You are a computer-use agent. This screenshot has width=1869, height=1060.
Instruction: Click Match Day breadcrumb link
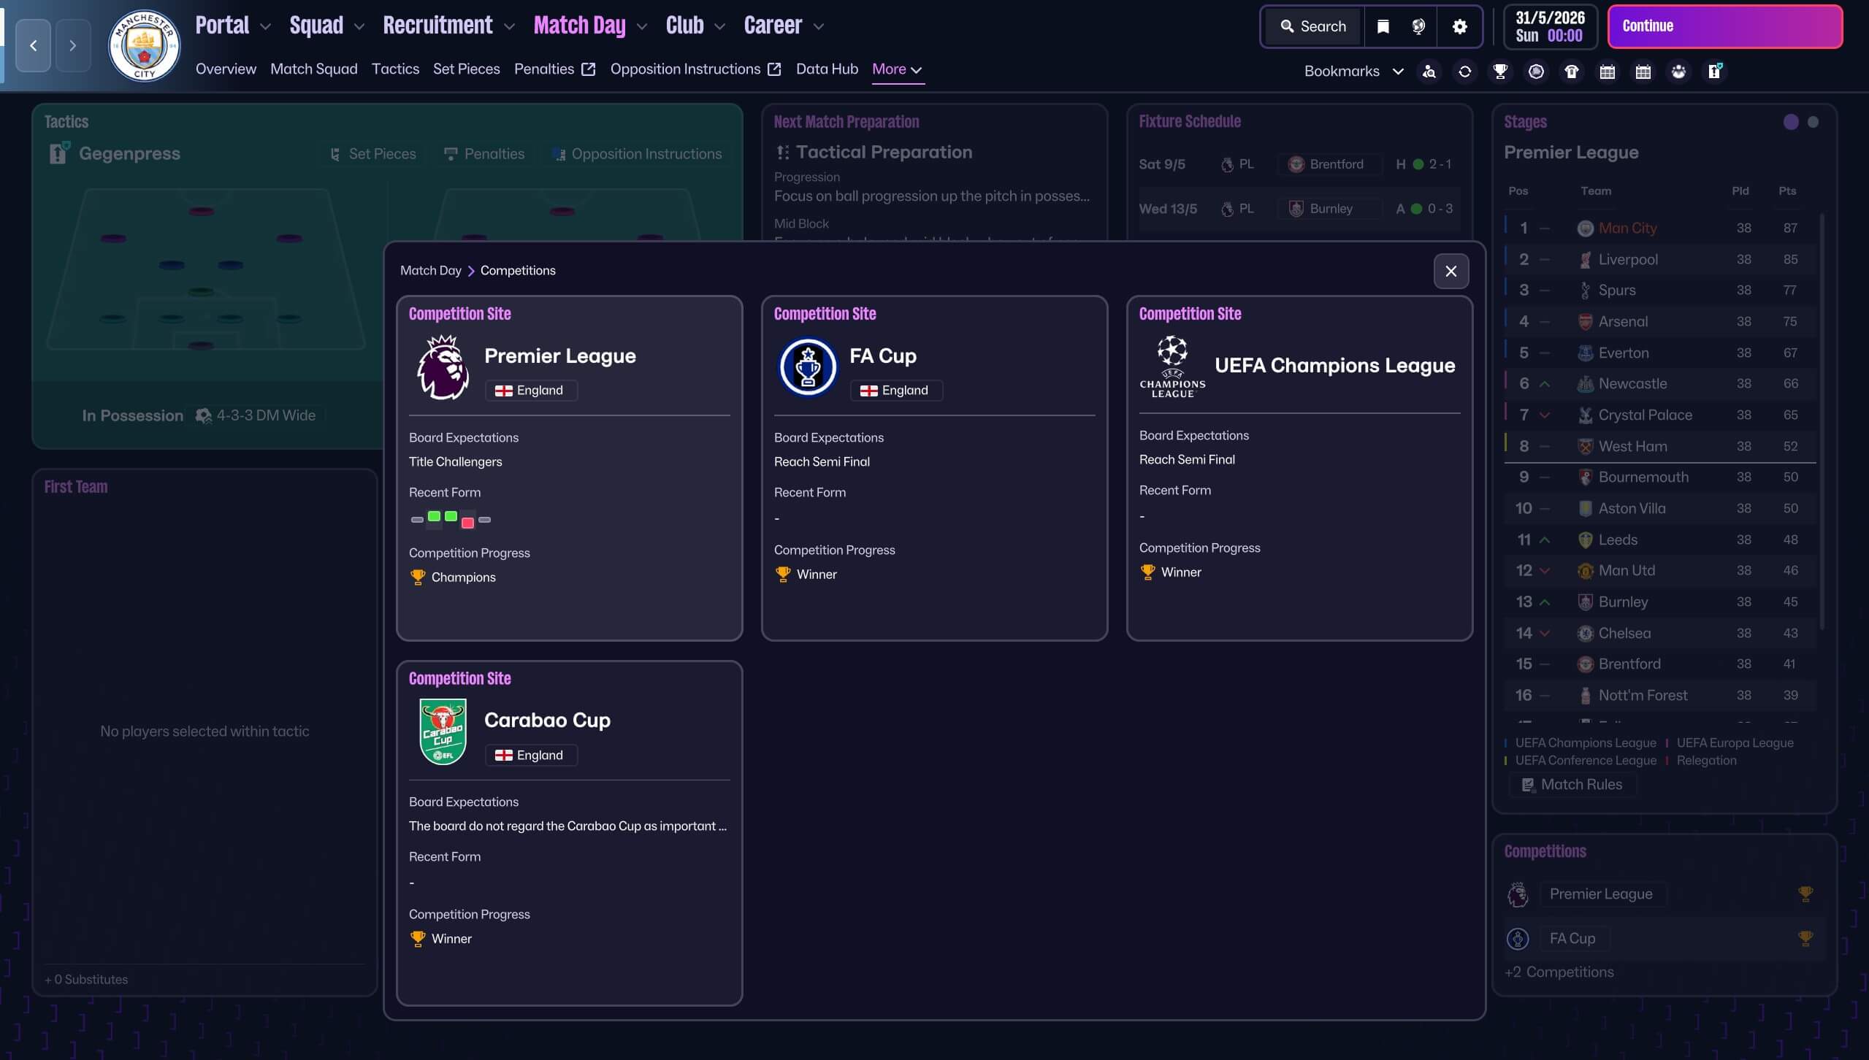tap(430, 271)
